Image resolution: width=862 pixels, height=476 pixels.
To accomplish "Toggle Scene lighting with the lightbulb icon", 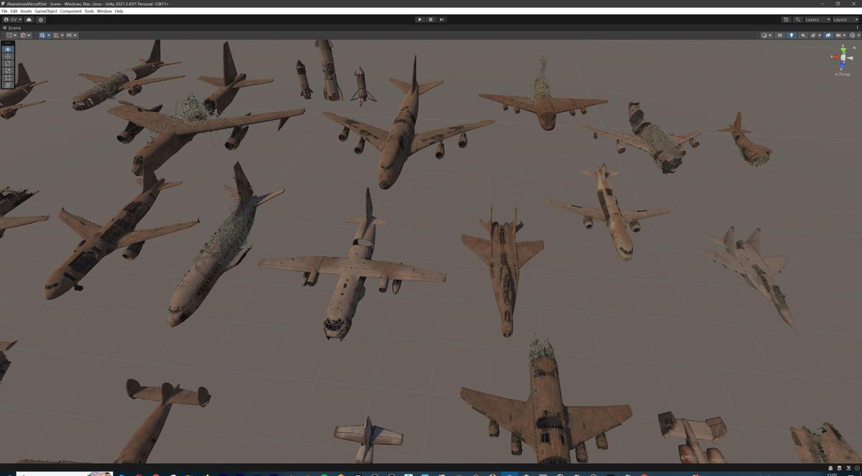I will (792, 35).
